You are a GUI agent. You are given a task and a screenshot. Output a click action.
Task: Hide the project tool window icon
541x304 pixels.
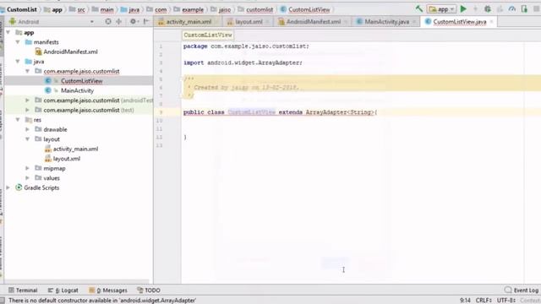146,21
